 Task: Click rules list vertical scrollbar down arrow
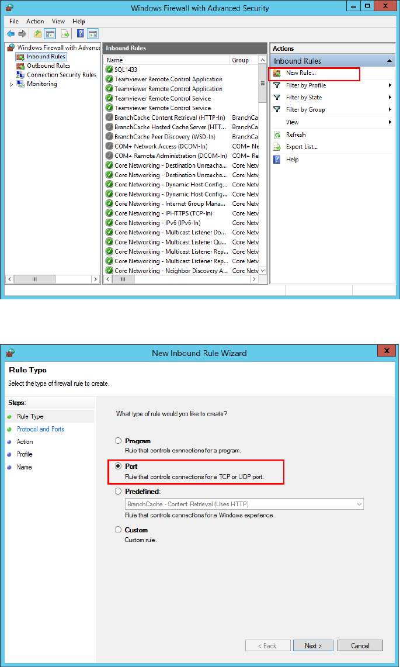263,271
